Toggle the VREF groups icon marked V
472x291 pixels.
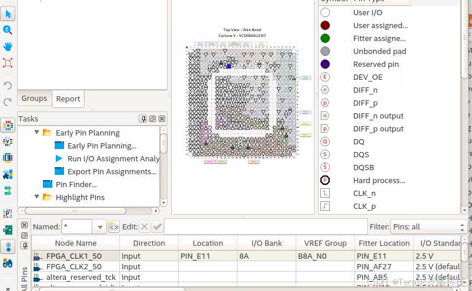8,141
